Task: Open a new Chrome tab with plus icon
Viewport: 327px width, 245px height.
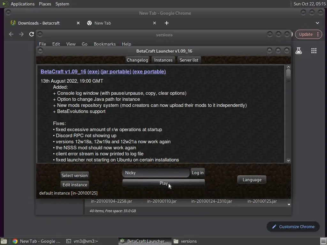Action: (x=166, y=23)
